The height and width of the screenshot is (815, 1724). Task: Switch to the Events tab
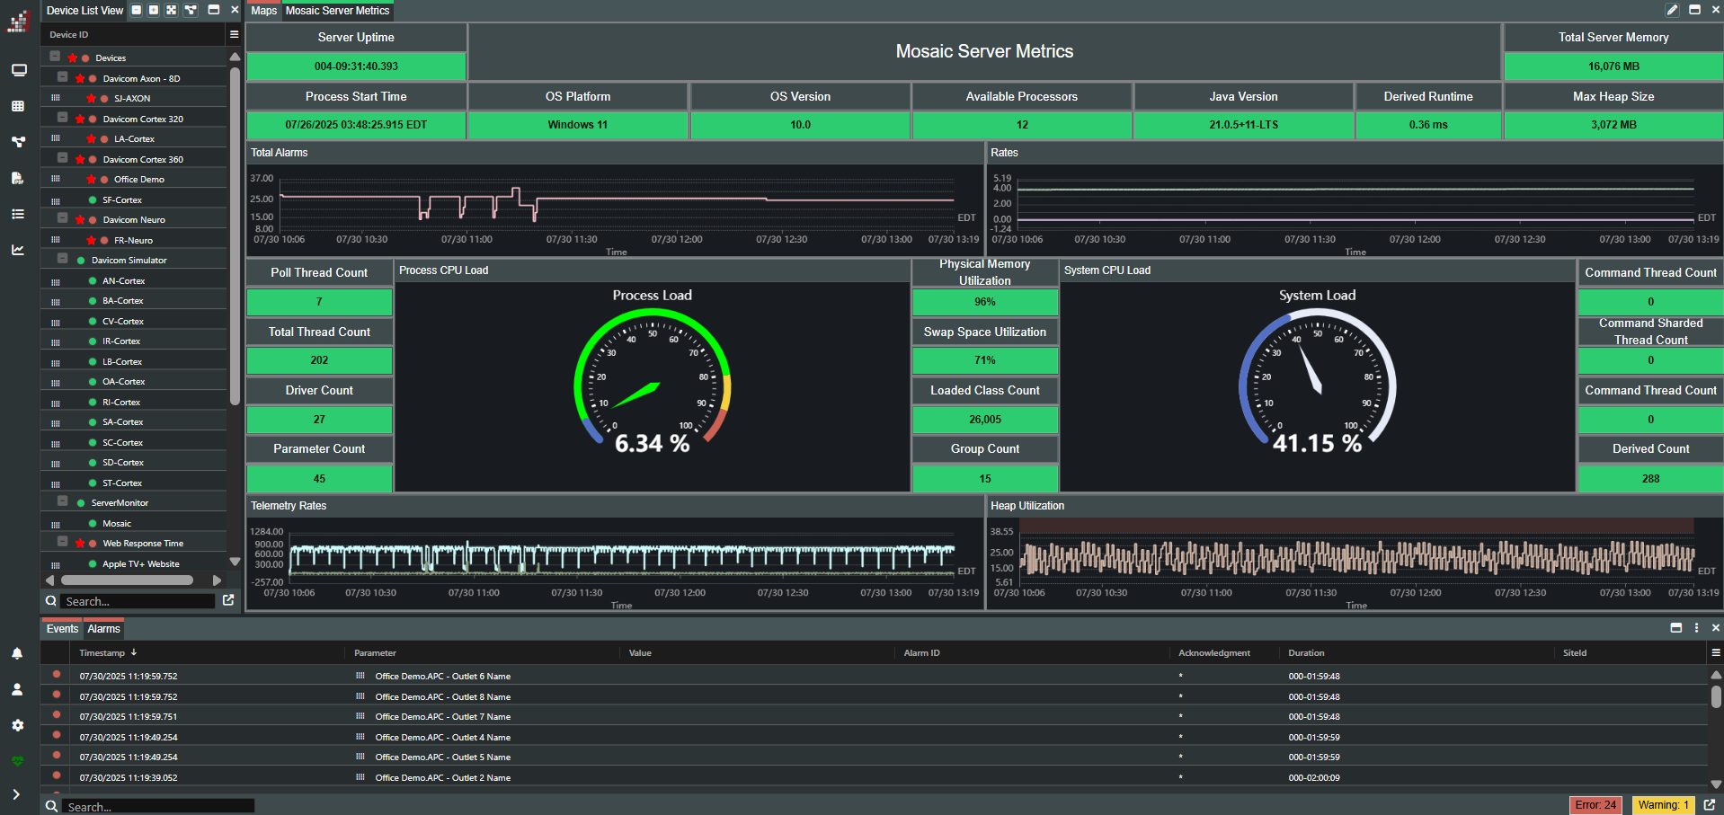click(x=62, y=629)
